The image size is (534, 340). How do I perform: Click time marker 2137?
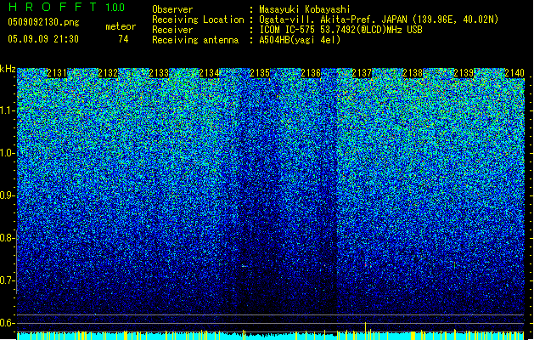coord(362,73)
